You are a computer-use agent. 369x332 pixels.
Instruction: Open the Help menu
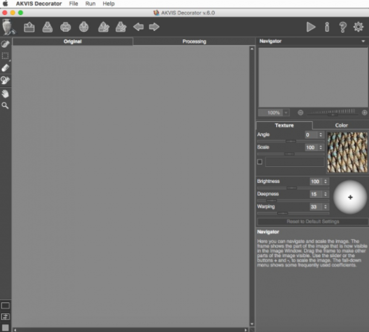(109, 4)
